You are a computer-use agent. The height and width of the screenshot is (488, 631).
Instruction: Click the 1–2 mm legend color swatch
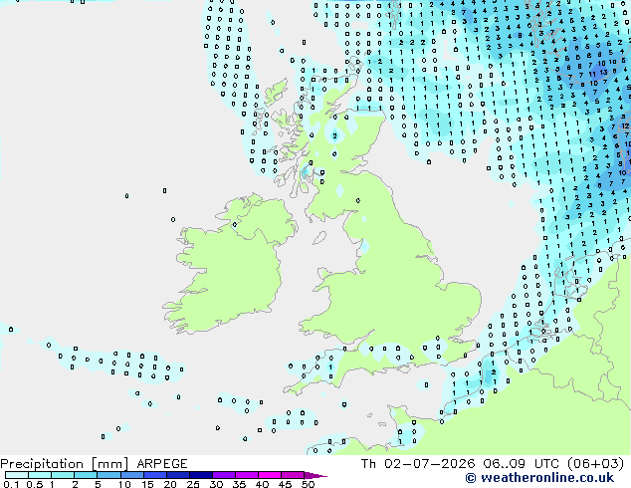click(63, 475)
